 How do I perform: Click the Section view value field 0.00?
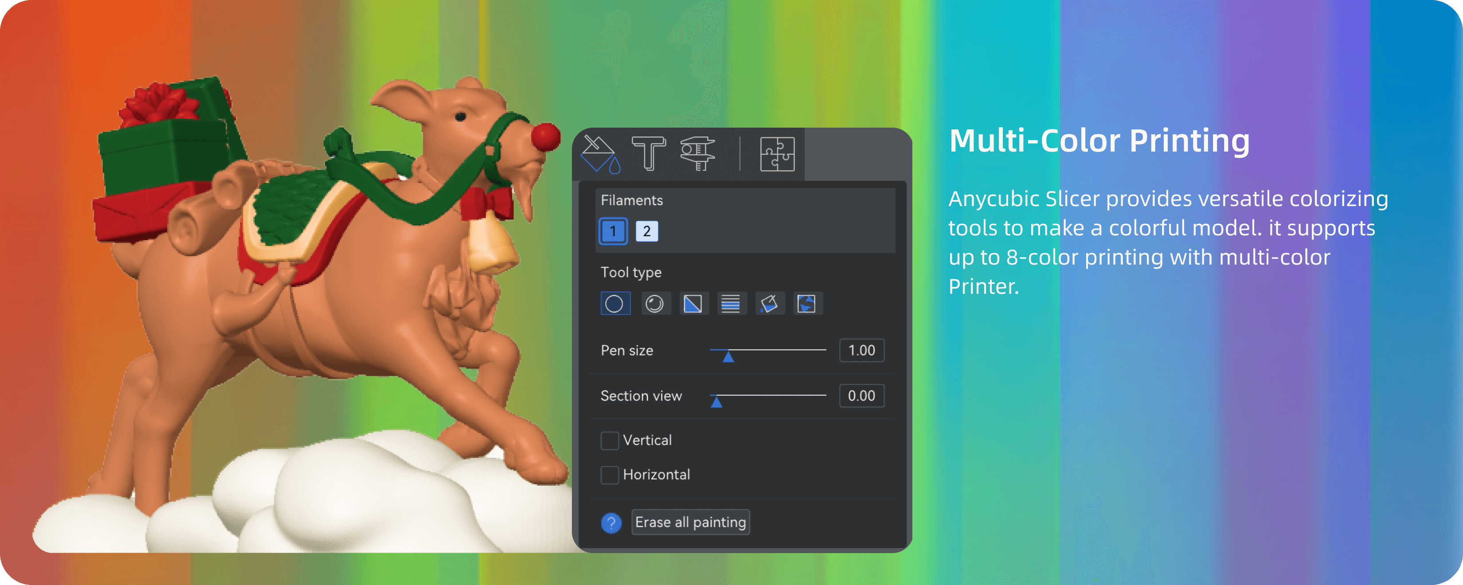(861, 396)
